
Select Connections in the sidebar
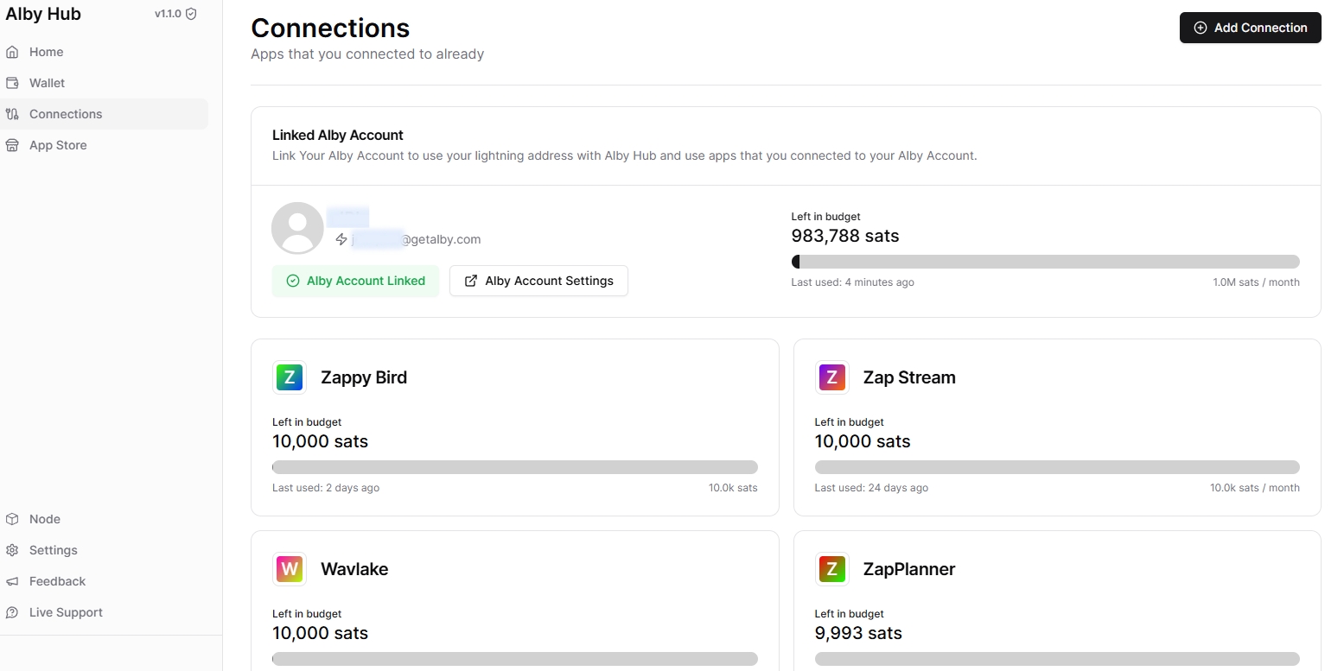pyautogui.click(x=66, y=114)
